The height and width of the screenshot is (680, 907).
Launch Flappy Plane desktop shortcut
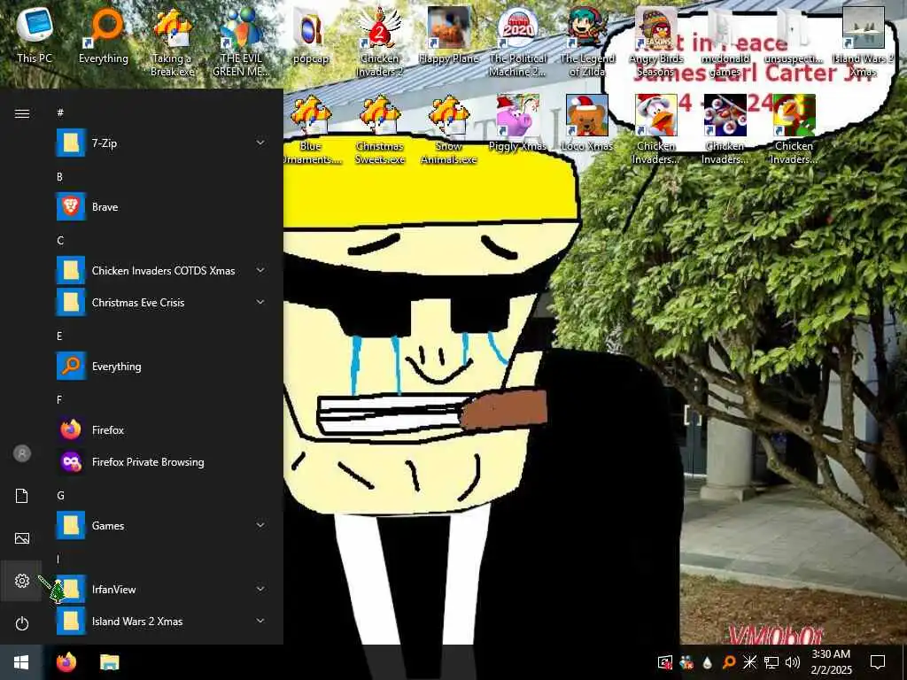pyautogui.click(x=449, y=35)
